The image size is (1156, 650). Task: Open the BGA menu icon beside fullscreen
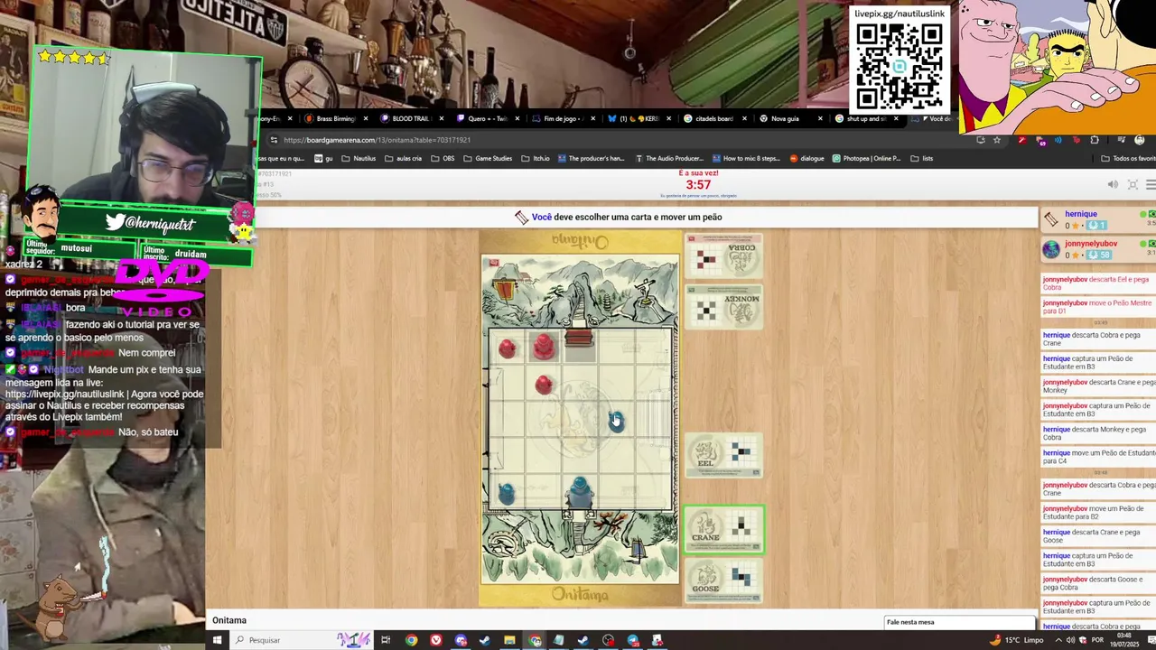point(1151,184)
